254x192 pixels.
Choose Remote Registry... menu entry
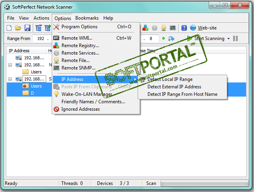pos(96,46)
